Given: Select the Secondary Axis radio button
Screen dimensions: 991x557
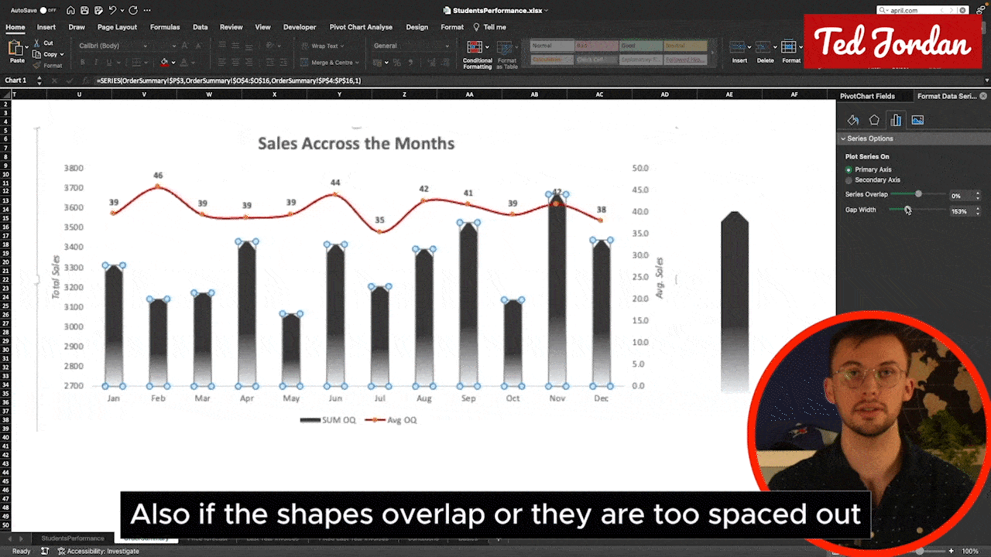Looking at the screenshot, I should click(x=849, y=180).
